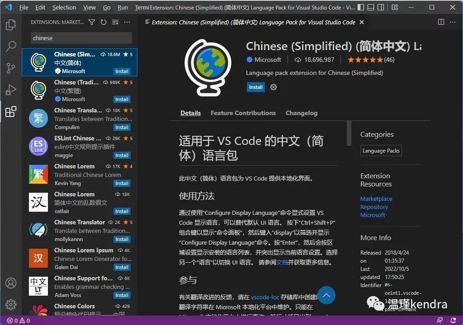This screenshot has width=463, height=325.
Task: Open the Extensions view icon
Action: (11, 112)
